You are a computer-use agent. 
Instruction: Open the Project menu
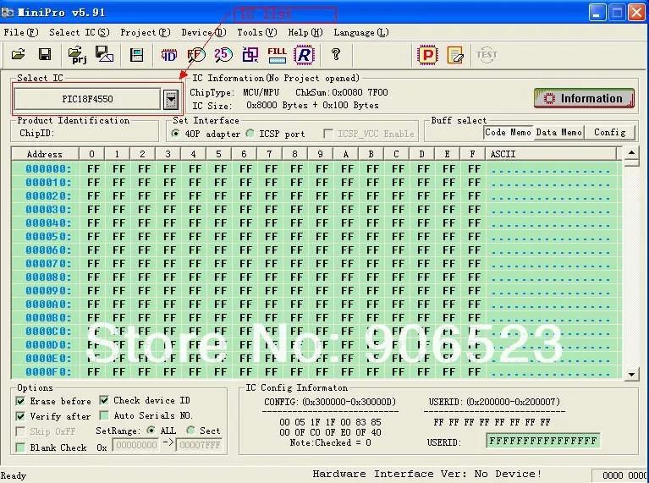point(146,32)
